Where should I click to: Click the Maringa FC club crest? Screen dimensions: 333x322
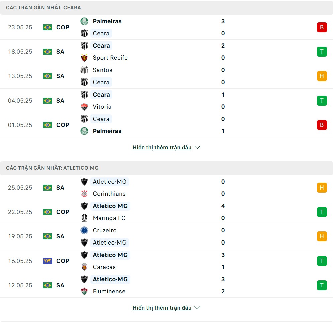coord(84,218)
